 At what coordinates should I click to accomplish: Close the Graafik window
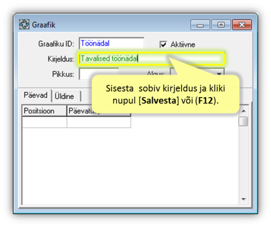point(242,25)
